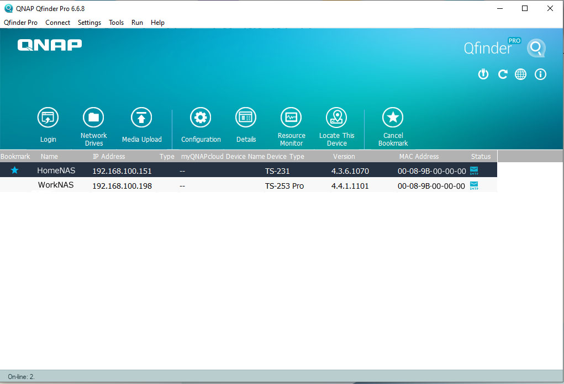Open Network Drives tool
Image resolution: width=564 pixels, height=384 pixels.
pos(93,118)
